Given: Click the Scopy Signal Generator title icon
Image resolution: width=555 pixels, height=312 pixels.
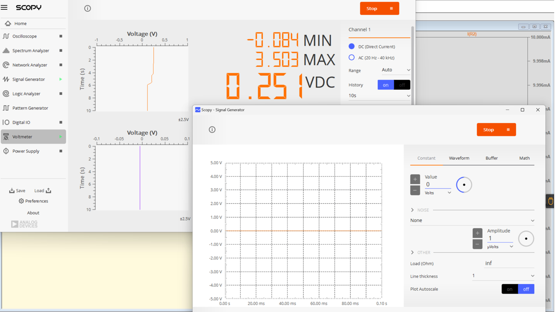Looking at the screenshot, I should pos(197,110).
